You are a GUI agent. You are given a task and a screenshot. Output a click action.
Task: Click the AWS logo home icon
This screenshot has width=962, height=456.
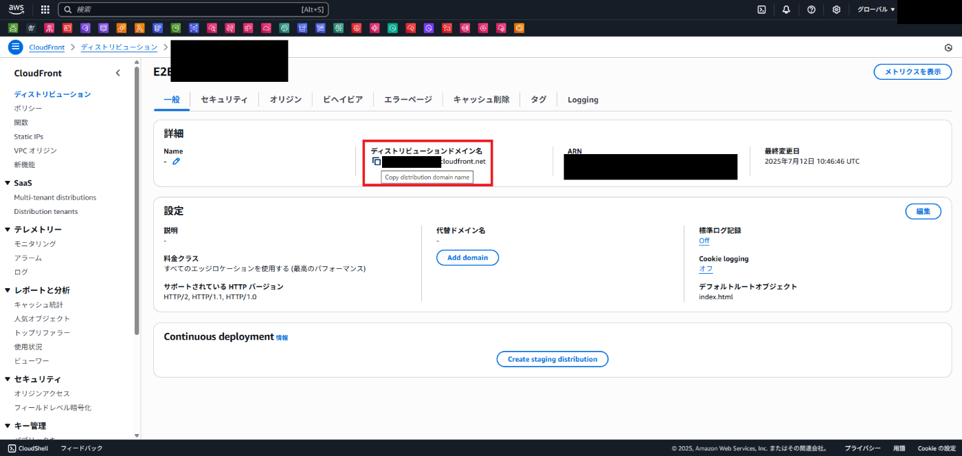16,10
